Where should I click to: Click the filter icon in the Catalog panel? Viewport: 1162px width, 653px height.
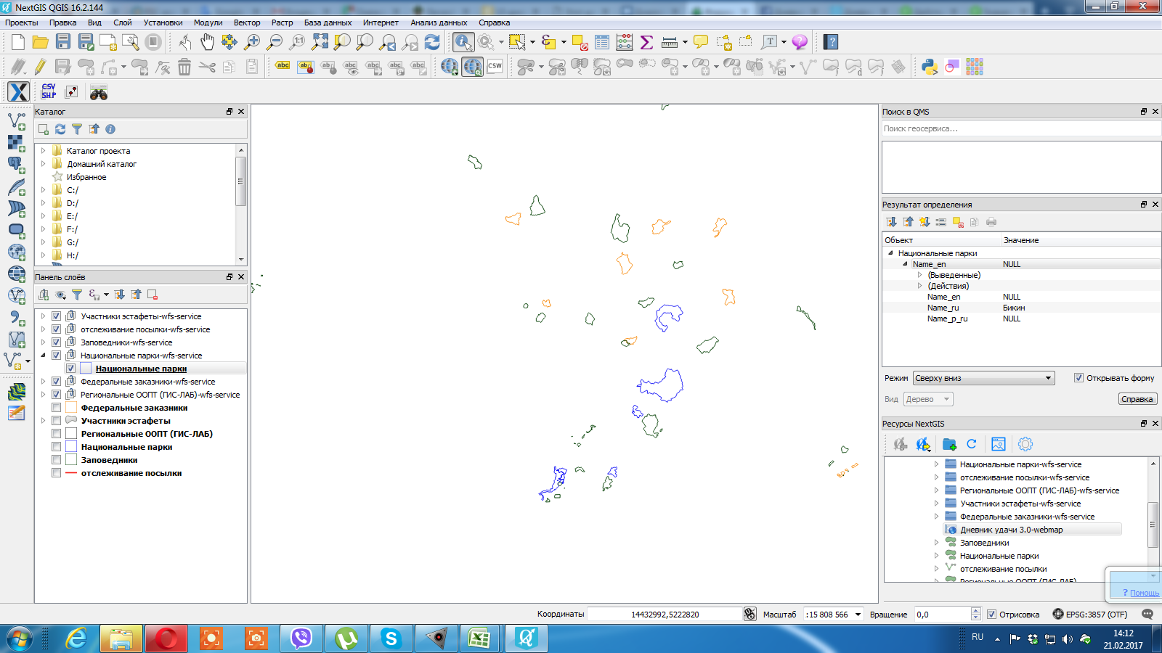pos(77,129)
